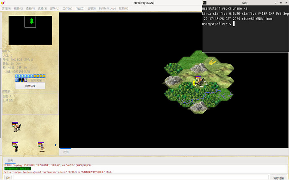This screenshot has height=180, width=289.
Task: Click the rightmost gold coin tax icon
Action: click(x=44, y=76)
